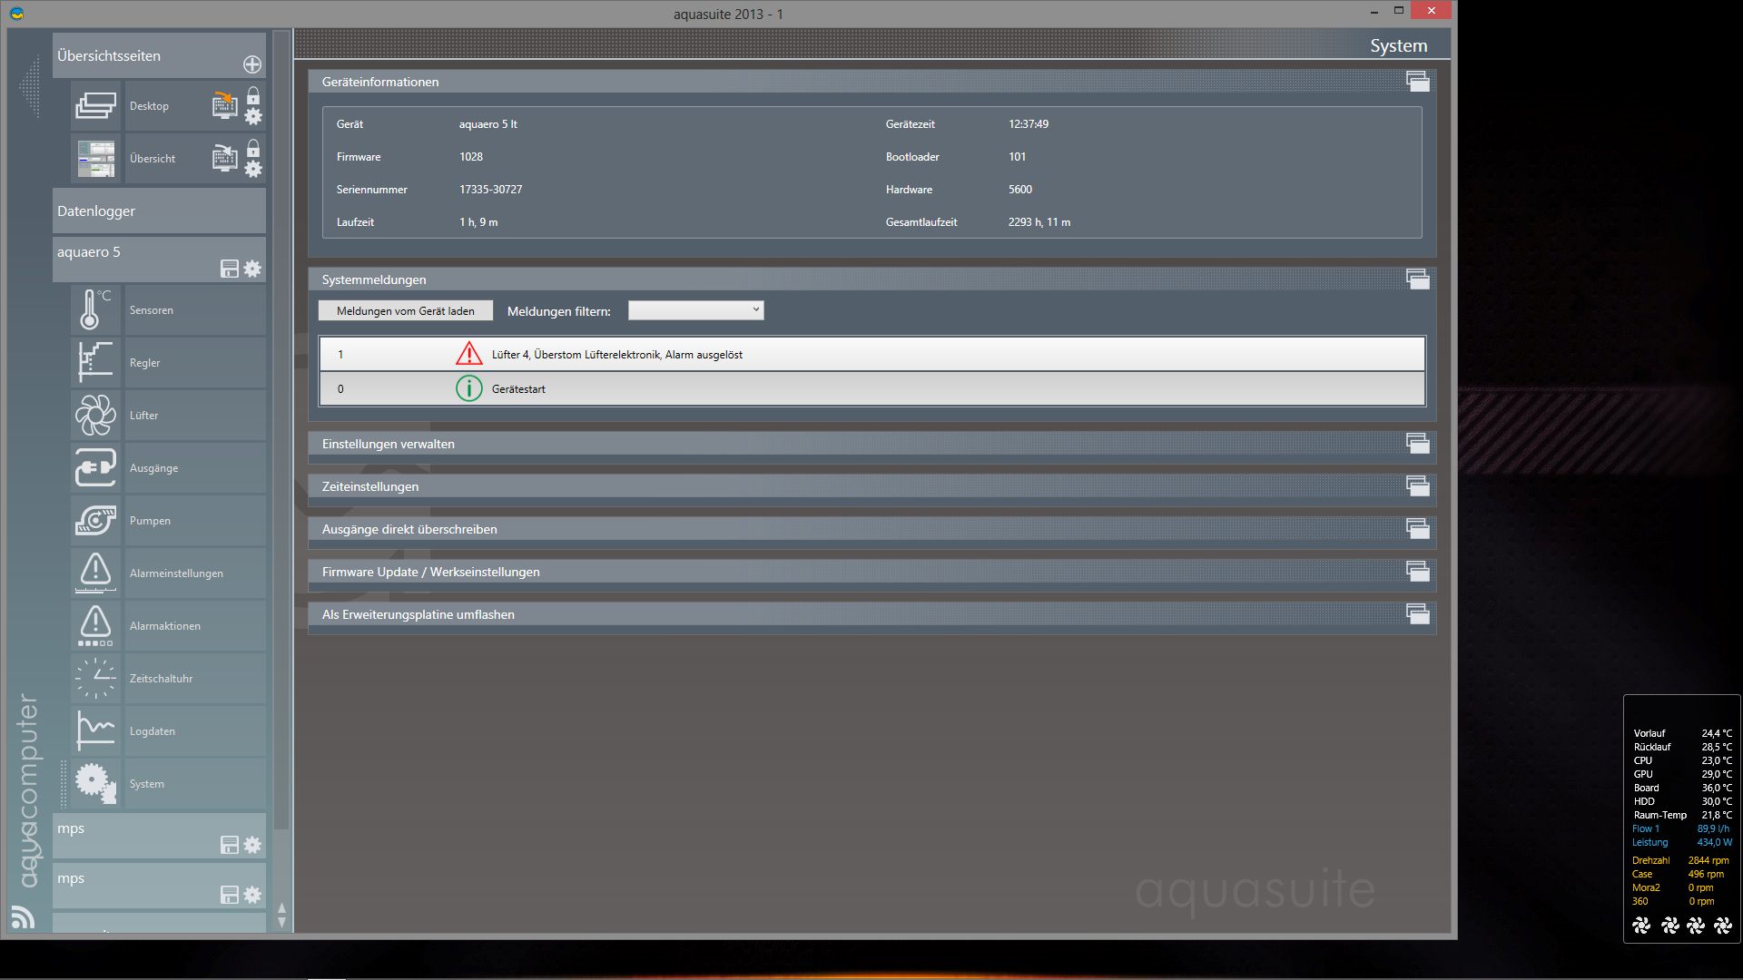1743x980 pixels.
Task: Click the Sensoren thermometer icon
Action: [95, 310]
